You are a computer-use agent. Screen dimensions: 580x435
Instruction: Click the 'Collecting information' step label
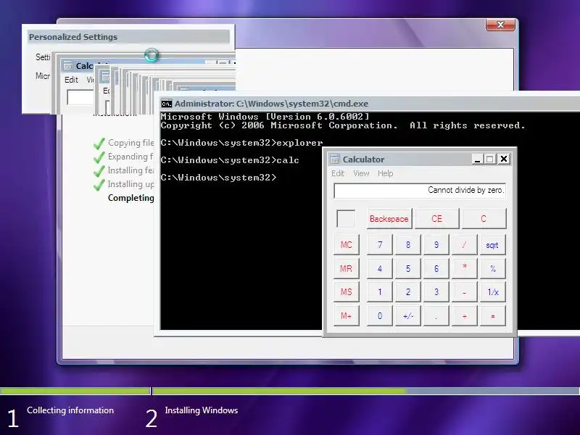coord(70,410)
